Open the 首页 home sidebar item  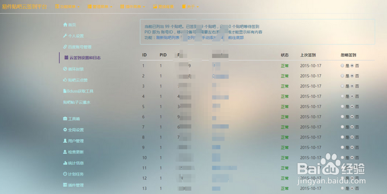point(70,25)
